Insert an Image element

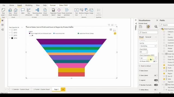91,11
